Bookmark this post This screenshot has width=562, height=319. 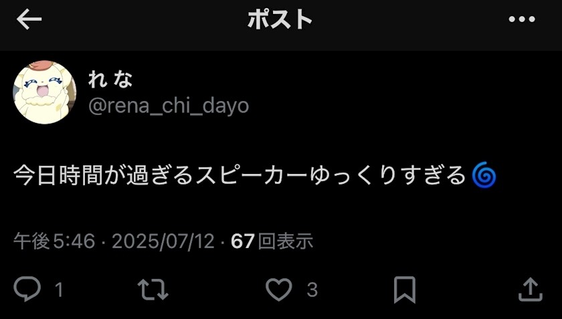coord(405,290)
